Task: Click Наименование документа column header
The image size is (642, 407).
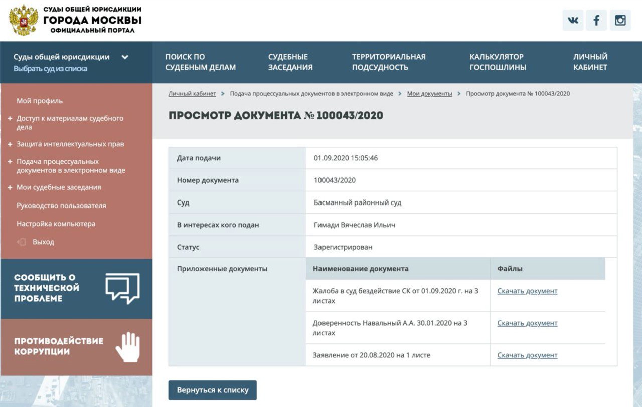Action: (361, 269)
